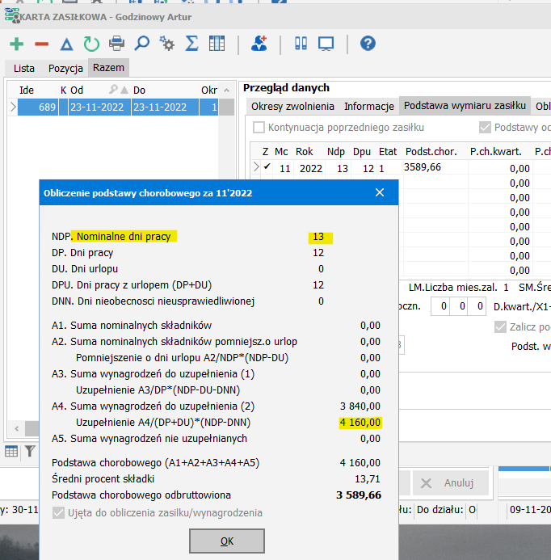Click the first 0 input field next to D.kwart.

tap(440, 306)
